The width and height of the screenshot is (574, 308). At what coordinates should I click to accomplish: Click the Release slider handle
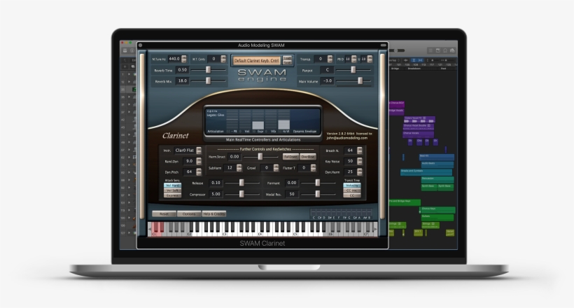pos(241,183)
